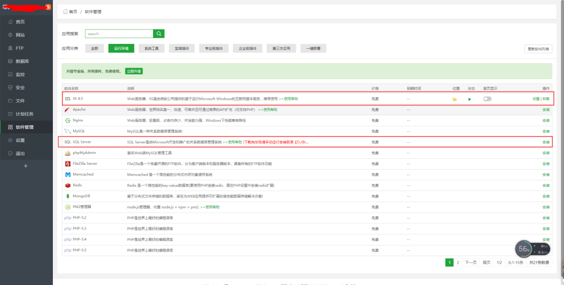Install SQL Server via its 安装 link
The height and width of the screenshot is (285, 564).
546,142
